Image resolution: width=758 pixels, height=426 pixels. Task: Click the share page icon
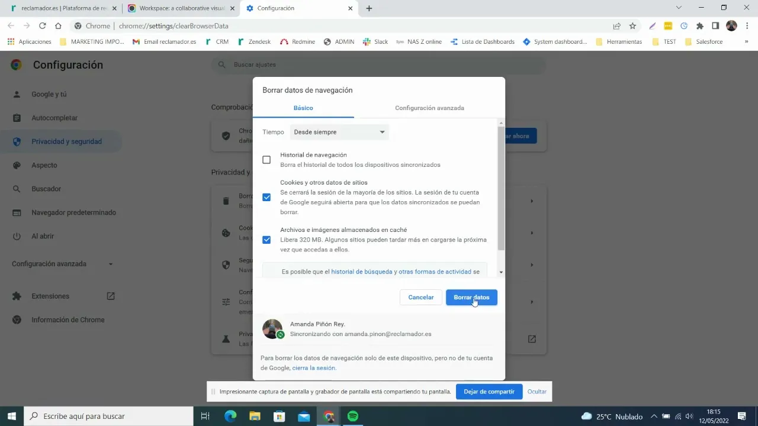click(616, 26)
